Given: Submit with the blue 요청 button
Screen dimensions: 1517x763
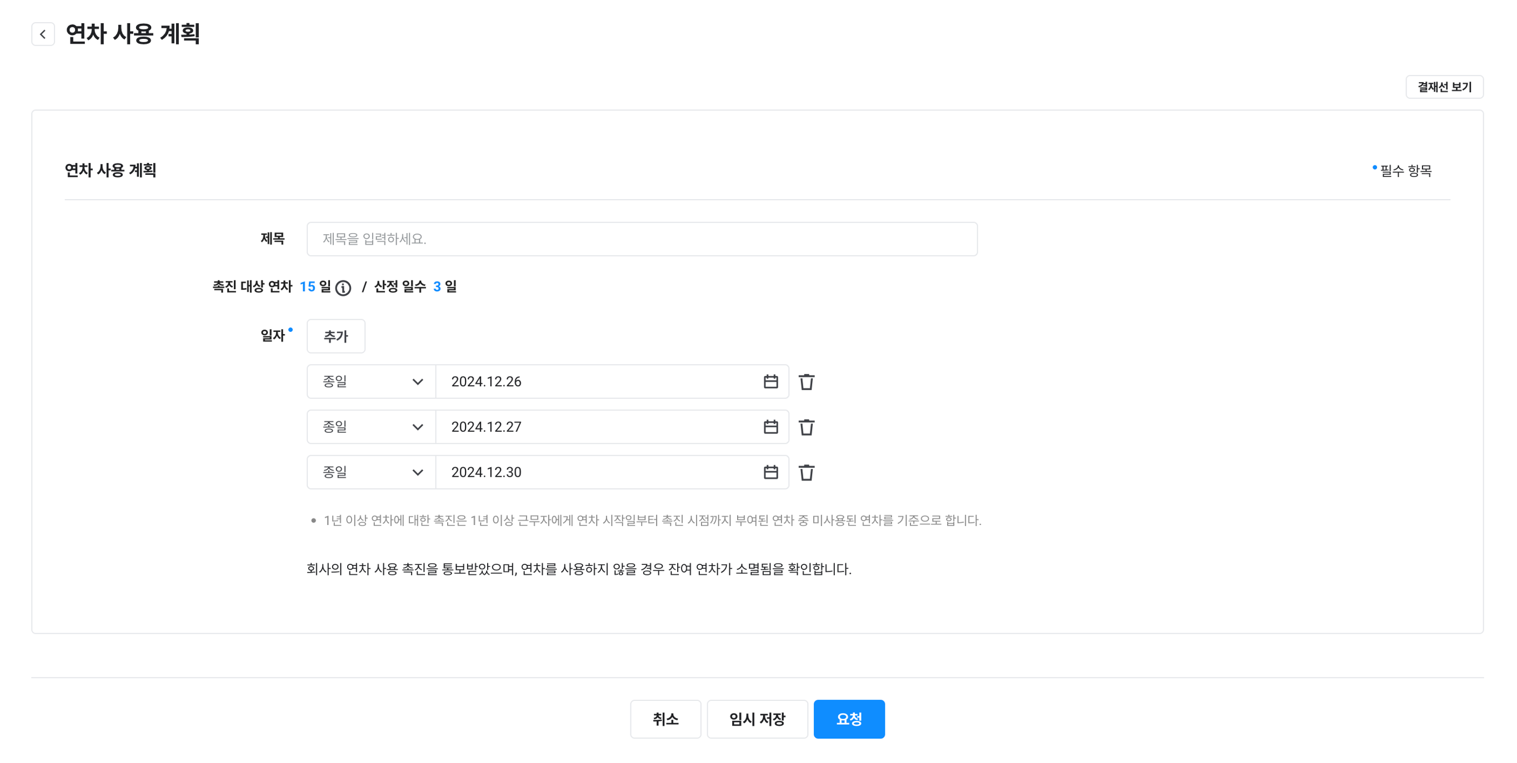Looking at the screenshot, I should (849, 719).
